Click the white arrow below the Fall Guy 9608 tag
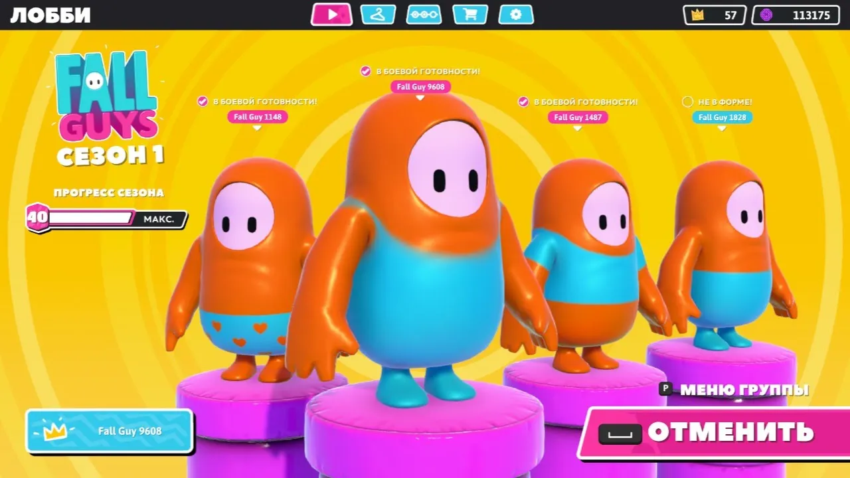This screenshot has height=478, width=850. coord(420,98)
